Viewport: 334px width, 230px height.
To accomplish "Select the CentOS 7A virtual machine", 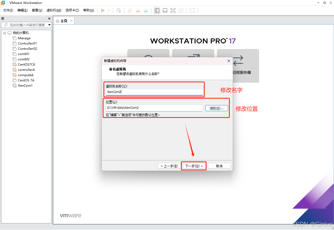I will click(x=26, y=80).
